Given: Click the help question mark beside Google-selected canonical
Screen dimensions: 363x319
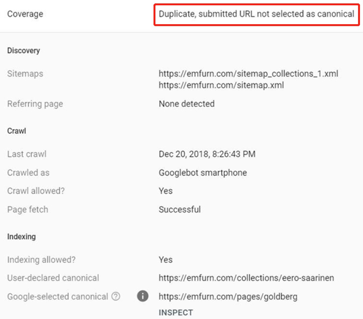Looking at the screenshot, I should click(116, 297).
